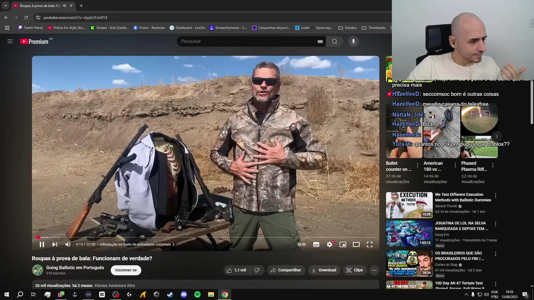Open the Execution Methods video thumbnail

[x=409, y=205]
